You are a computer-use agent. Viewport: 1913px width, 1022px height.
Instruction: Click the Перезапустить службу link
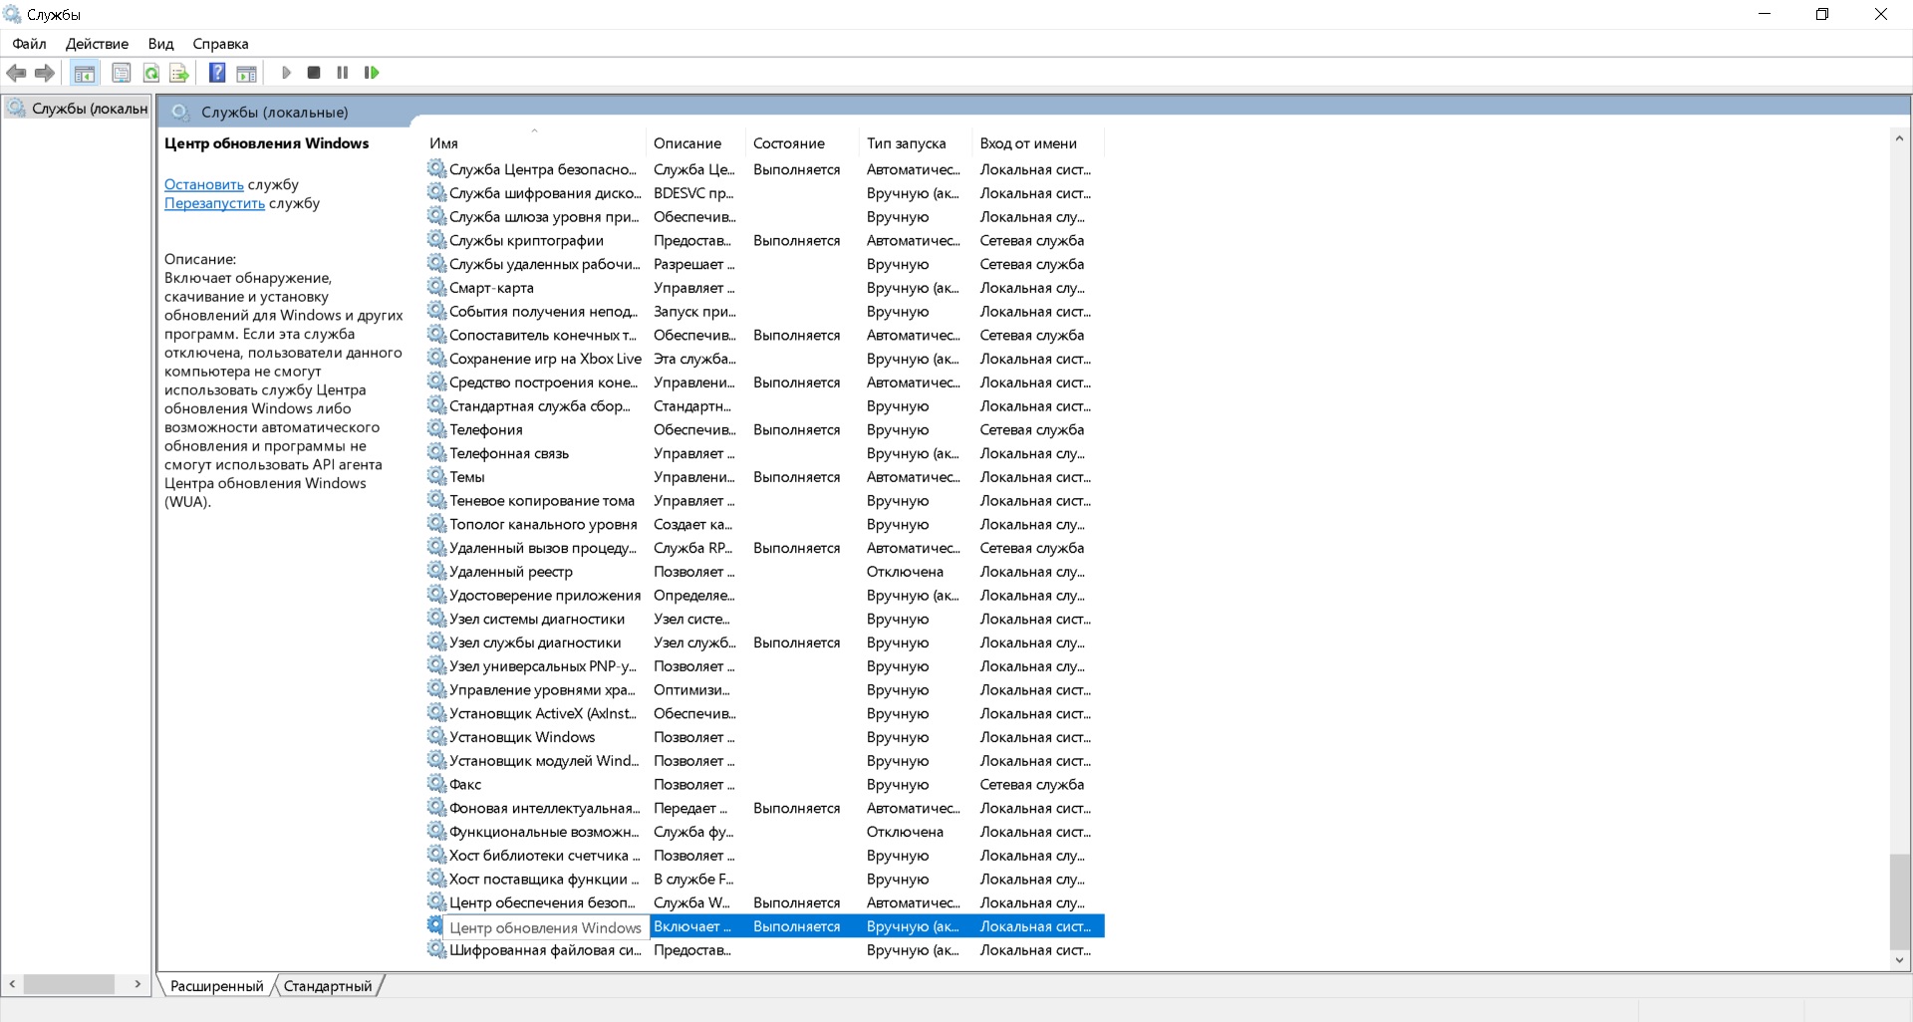point(214,203)
